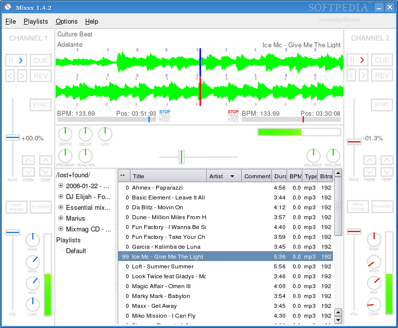398x328 pixels.
Task: Click Channel 1 CUE button
Action: (x=40, y=61)
